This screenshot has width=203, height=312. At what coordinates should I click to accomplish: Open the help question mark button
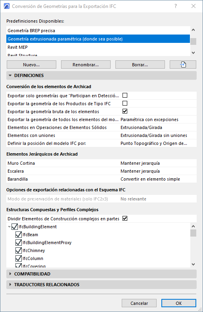(176, 6)
